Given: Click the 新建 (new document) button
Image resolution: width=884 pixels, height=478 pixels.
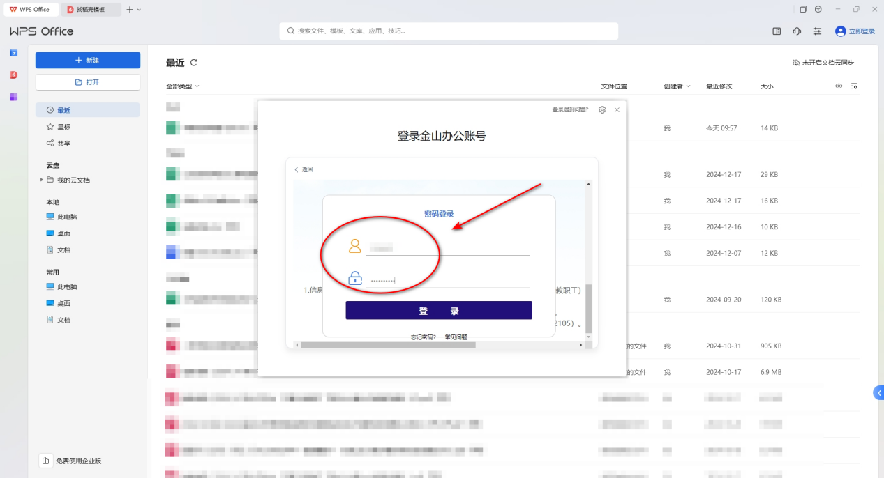Looking at the screenshot, I should coord(88,61).
